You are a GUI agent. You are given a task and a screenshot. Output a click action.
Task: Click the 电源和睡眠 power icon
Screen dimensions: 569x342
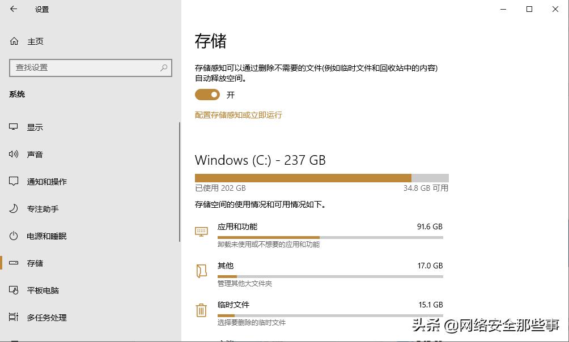click(13, 236)
